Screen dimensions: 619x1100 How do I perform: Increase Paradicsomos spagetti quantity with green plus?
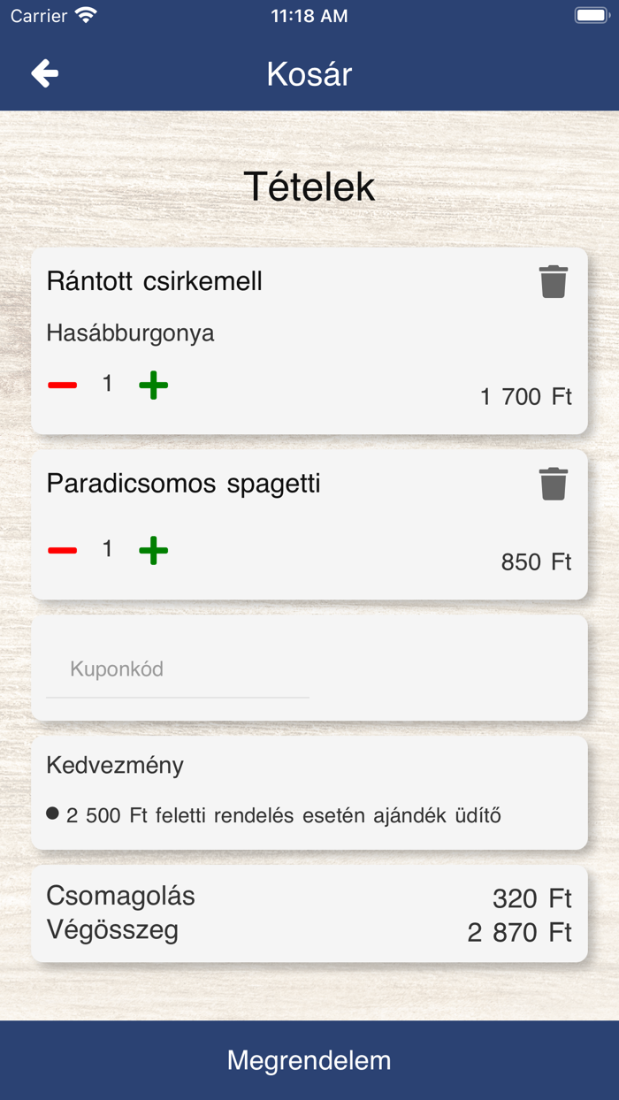coord(153,550)
